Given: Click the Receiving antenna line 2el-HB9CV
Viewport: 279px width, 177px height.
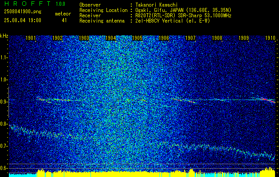Looking at the screenshot, I should (x=145, y=21).
